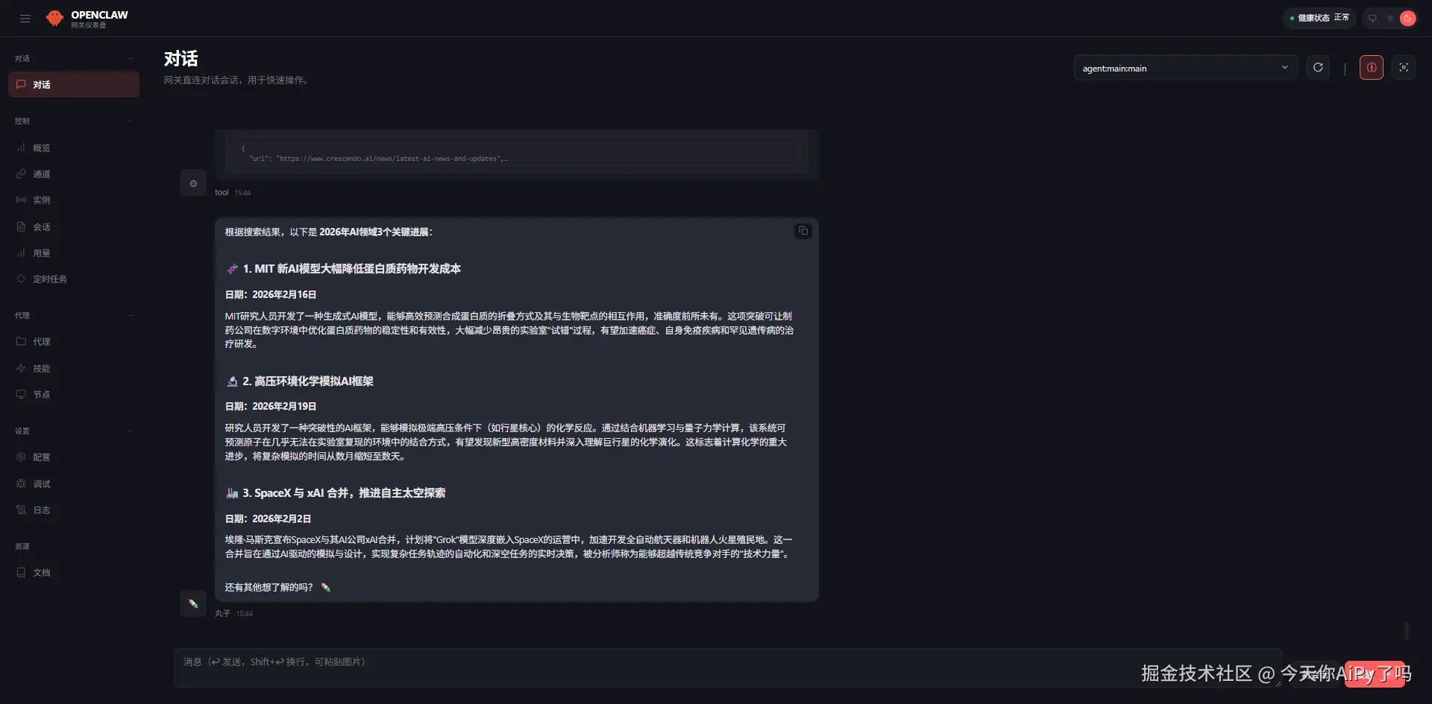Collapse the 设置 sidebar section
The image size is (1432, 704).
[x=74, y=431]
